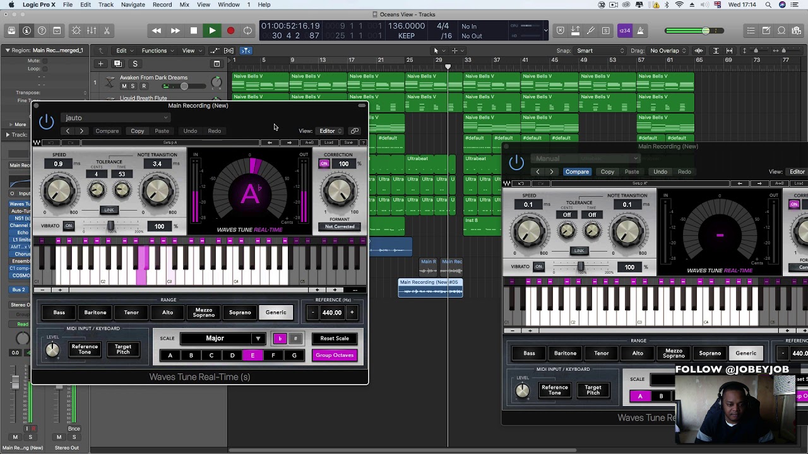
Task: Open the Library panel icon
Action: tap(11, 30)
